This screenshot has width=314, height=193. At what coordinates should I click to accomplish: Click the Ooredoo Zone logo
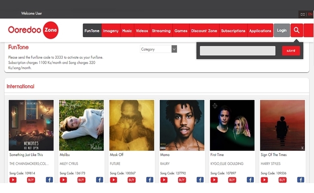tap(33, 30)
